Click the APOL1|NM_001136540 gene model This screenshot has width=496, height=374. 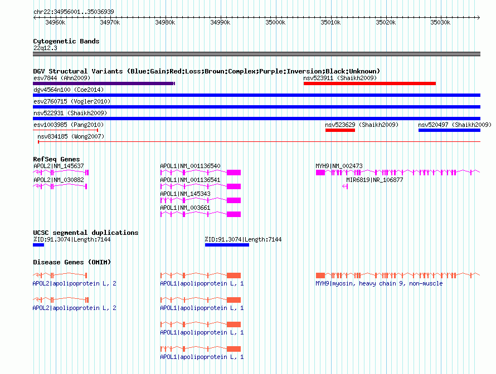201,173
